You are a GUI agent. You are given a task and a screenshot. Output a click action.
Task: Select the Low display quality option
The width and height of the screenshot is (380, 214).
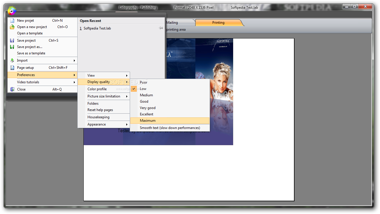click(170, 89)
